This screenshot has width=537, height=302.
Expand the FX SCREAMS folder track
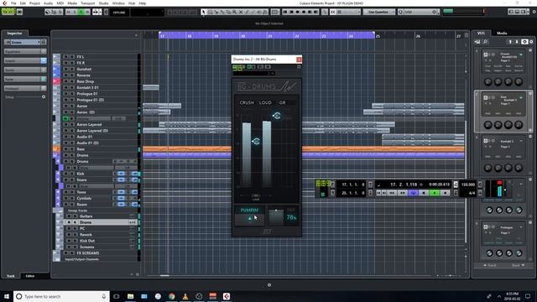[x=56, y=253]
